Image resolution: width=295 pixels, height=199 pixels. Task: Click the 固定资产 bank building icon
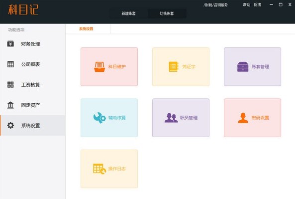pyautogui.click(x=10, y=105)
